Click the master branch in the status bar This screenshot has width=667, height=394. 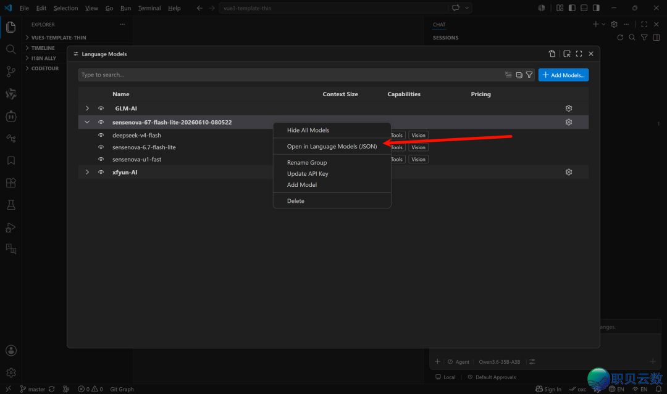point(32,389)
